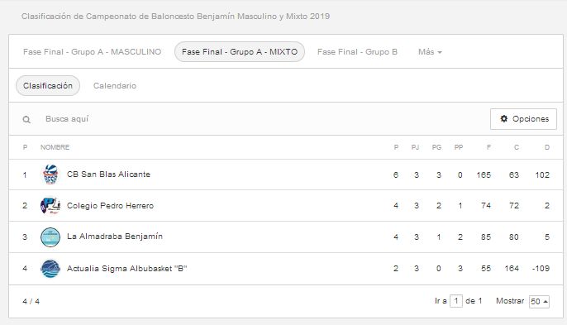This screenshot has width=567, height=325.
Task: Open Actualia Sigma Albubasket "B" team link
Action: pyautogui.click(x=127, y=269)
